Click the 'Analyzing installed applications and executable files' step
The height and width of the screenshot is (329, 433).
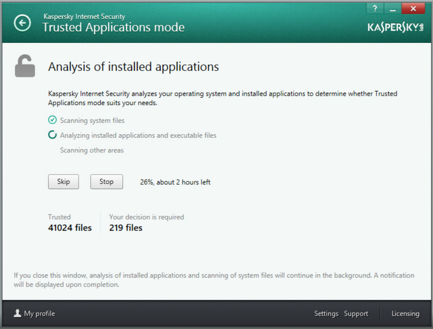point(138,136)
